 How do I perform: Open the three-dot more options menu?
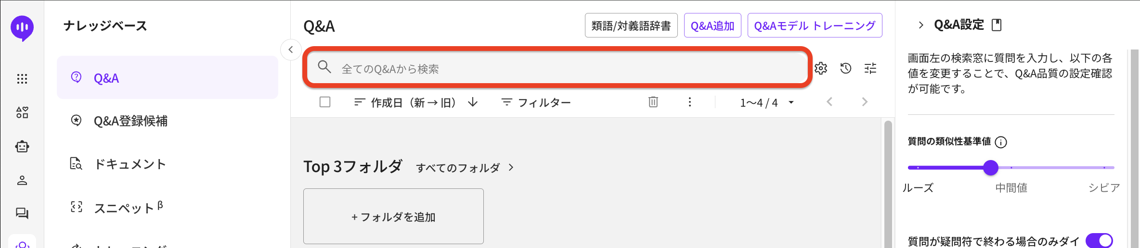click(689, 102)
